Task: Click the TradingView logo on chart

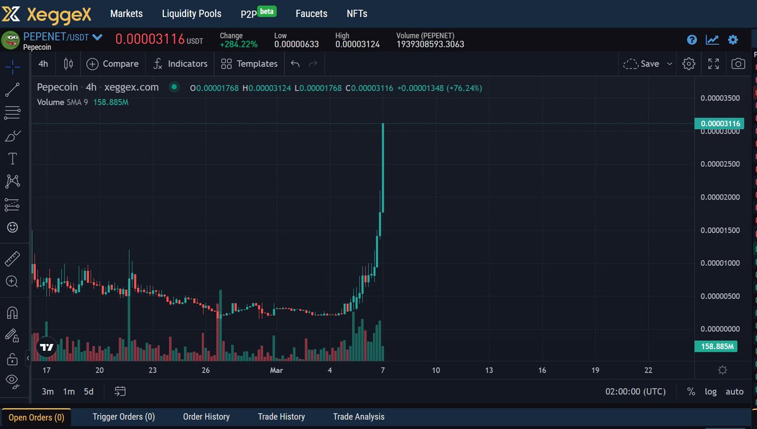Action: (x=47, y=346)
